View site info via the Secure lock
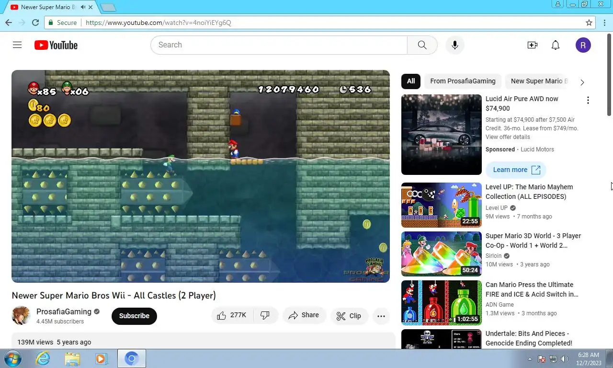The width and height of the screenshot is (613, 368). click(x=62, y=23)
